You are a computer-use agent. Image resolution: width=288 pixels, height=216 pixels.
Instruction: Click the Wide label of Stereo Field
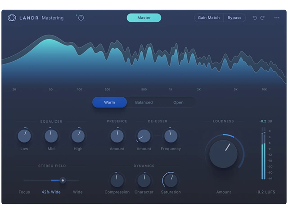[78, 192]
